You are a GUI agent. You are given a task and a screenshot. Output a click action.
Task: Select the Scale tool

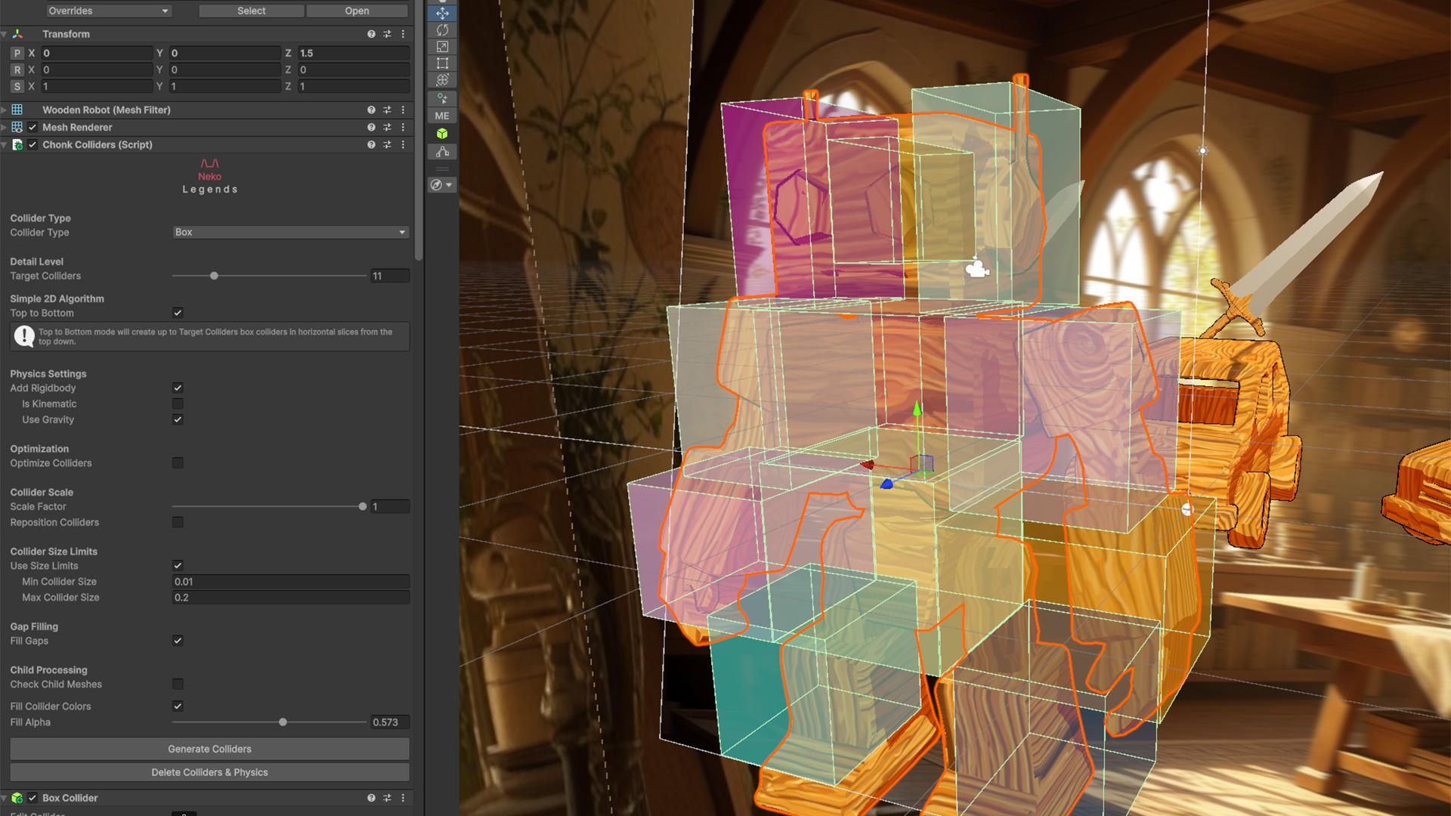pyautogui.click(x=442, y=47)
